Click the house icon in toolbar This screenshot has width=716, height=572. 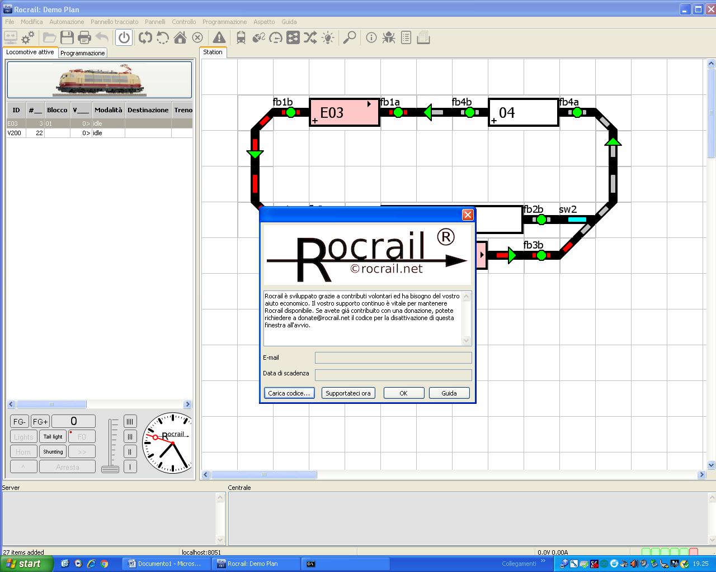click(x=180, y=37)
